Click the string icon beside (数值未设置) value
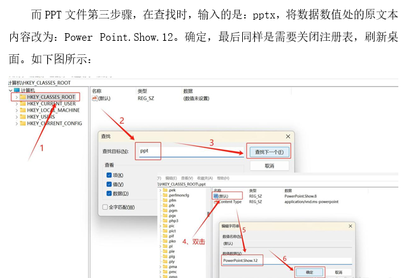Screen dimensions: 413x278 point(94,98)
